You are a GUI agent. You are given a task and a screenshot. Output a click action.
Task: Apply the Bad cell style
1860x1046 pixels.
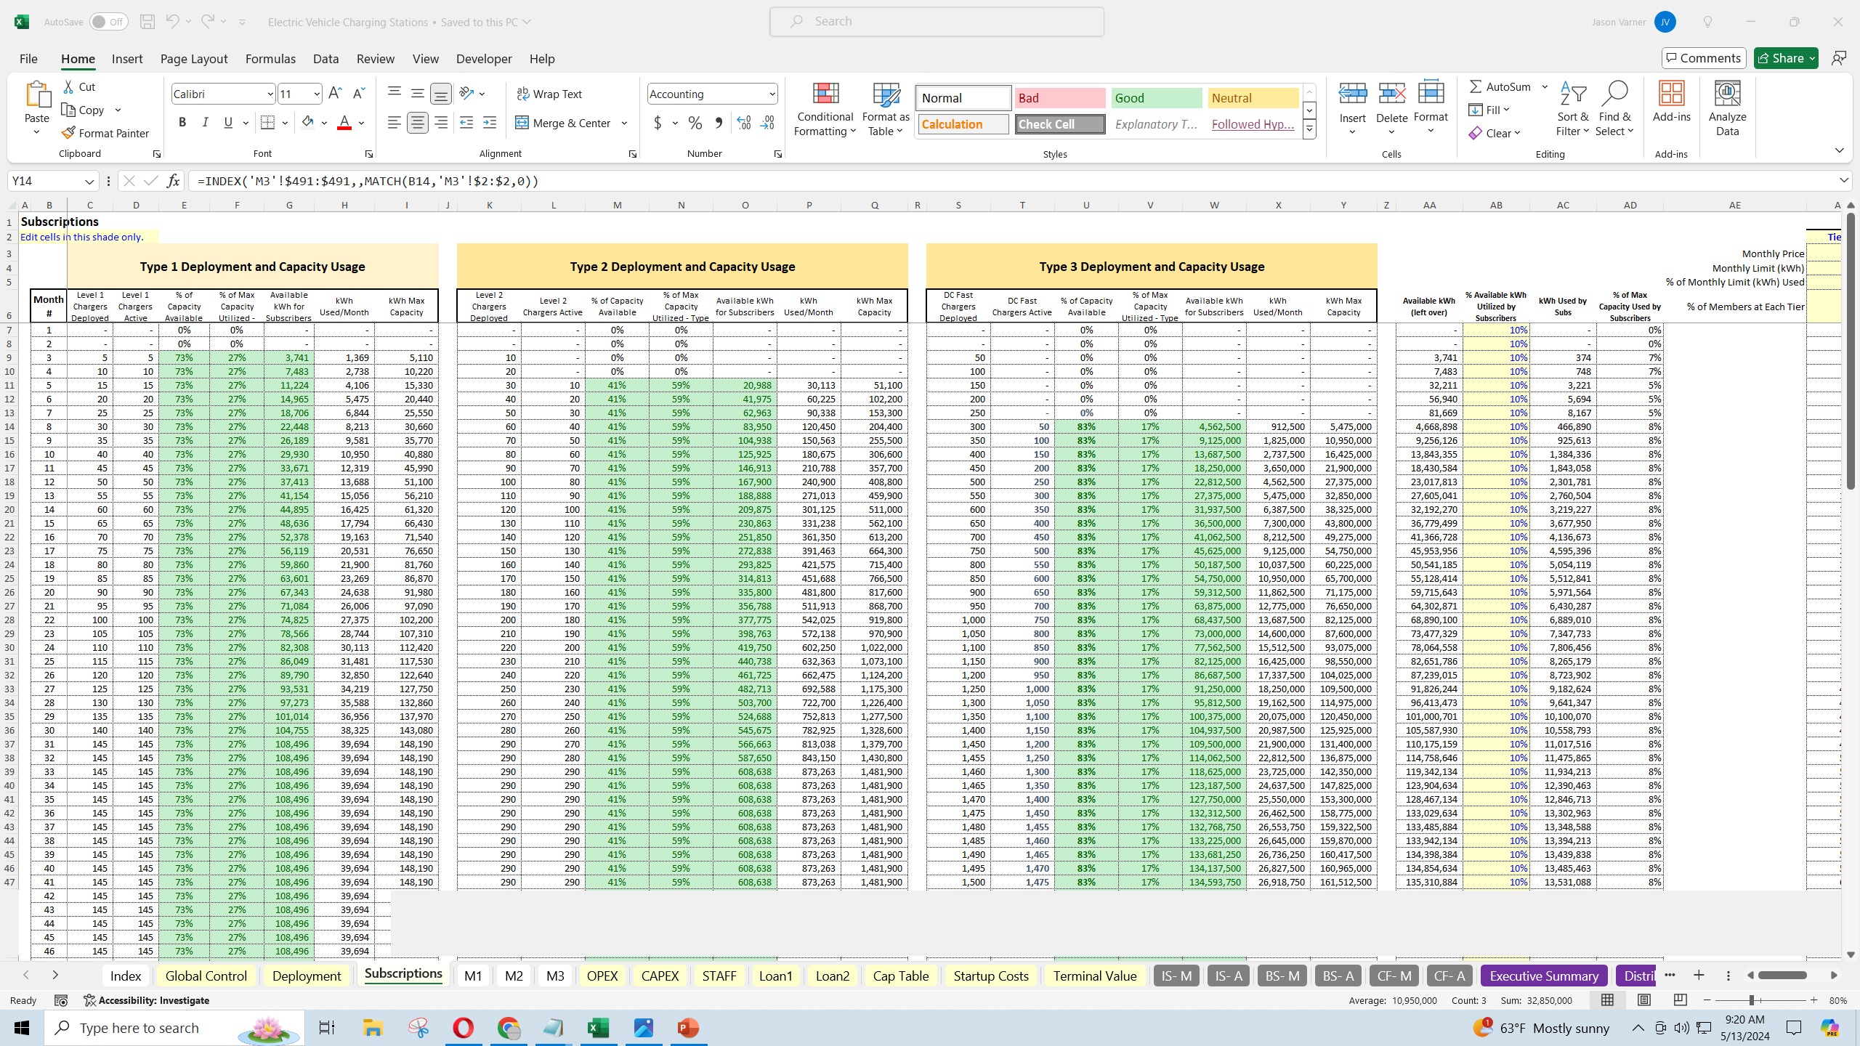pyautogui.click(x=1060, y=98)
